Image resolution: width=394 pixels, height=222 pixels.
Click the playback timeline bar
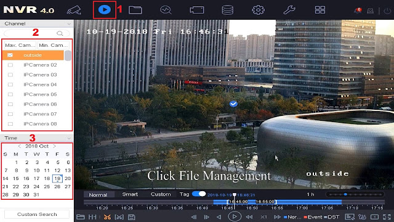tap(234, 202)
